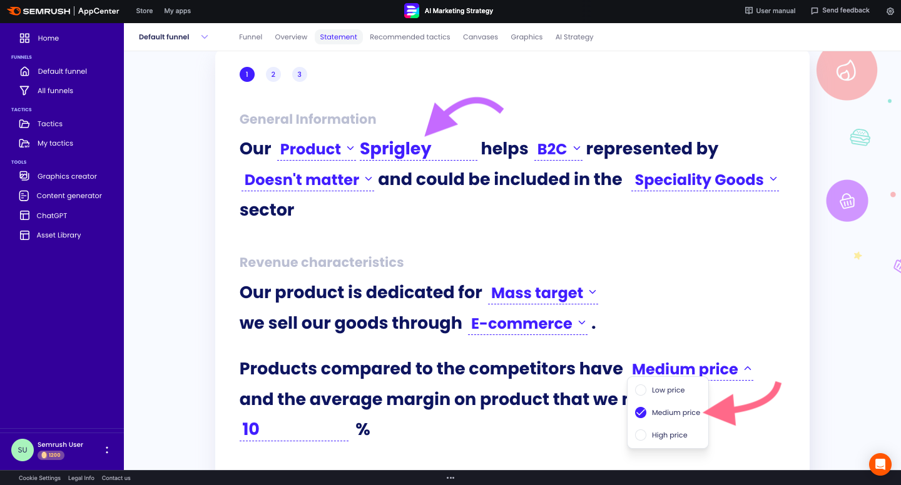Open the orange chat support bubble

880,464
